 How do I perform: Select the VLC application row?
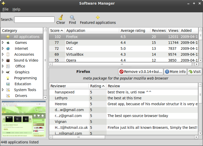point(123,48)
